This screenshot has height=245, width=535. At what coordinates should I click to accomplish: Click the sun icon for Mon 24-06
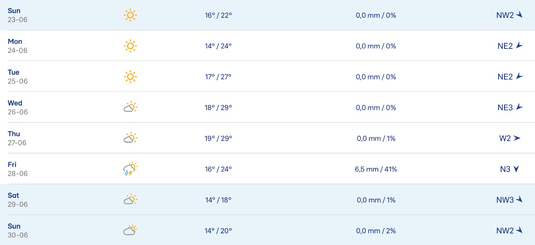[x=130, y=46]
